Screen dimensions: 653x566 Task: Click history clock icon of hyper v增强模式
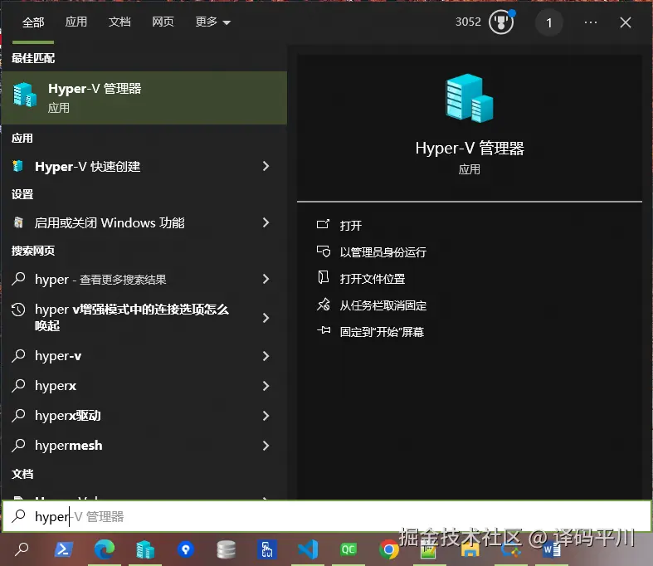coord(19,310)
